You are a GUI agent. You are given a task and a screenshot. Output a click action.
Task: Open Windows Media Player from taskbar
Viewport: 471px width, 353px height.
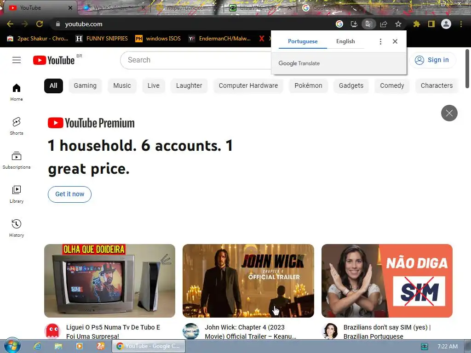tap(80, 346)
